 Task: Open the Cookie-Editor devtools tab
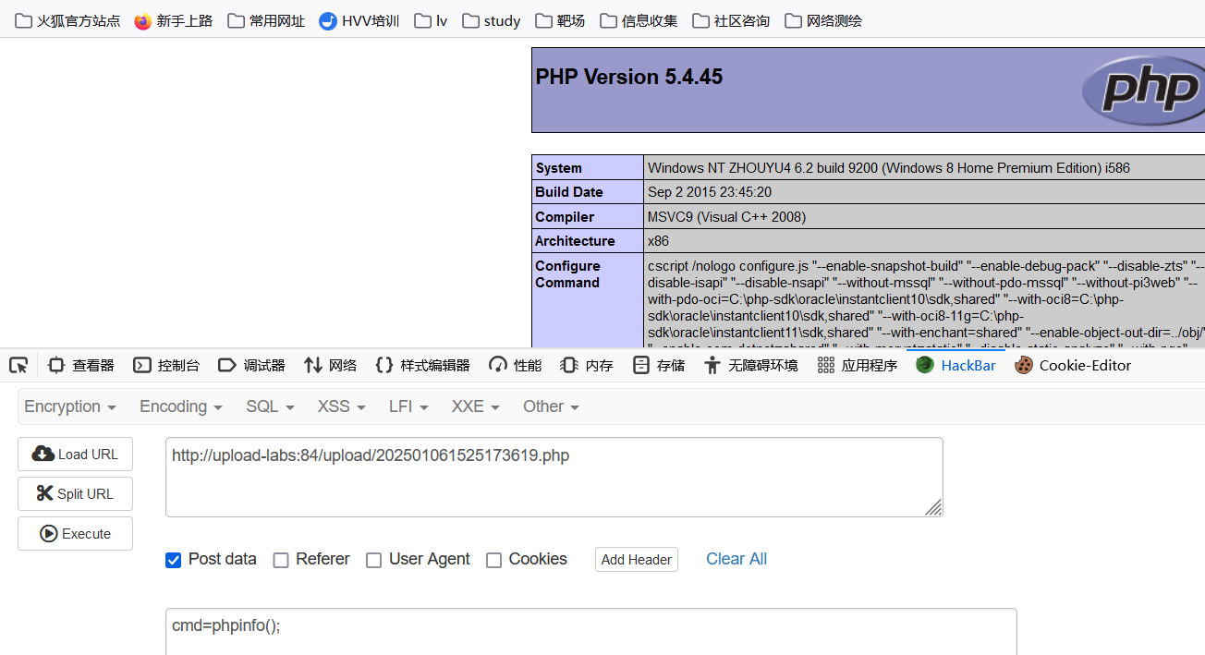point(1073,365)
